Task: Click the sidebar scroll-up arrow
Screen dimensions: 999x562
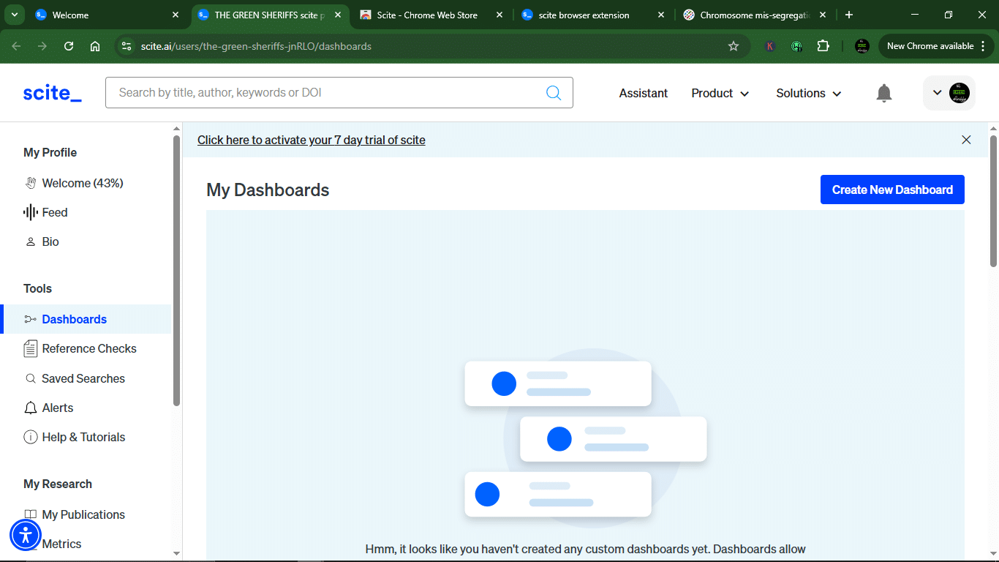Action: (x=176, y=130)
